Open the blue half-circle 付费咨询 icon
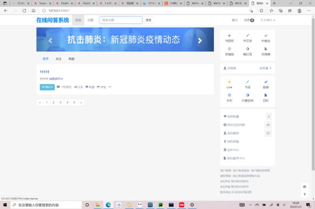315x209 pixels. click(248, 95)
